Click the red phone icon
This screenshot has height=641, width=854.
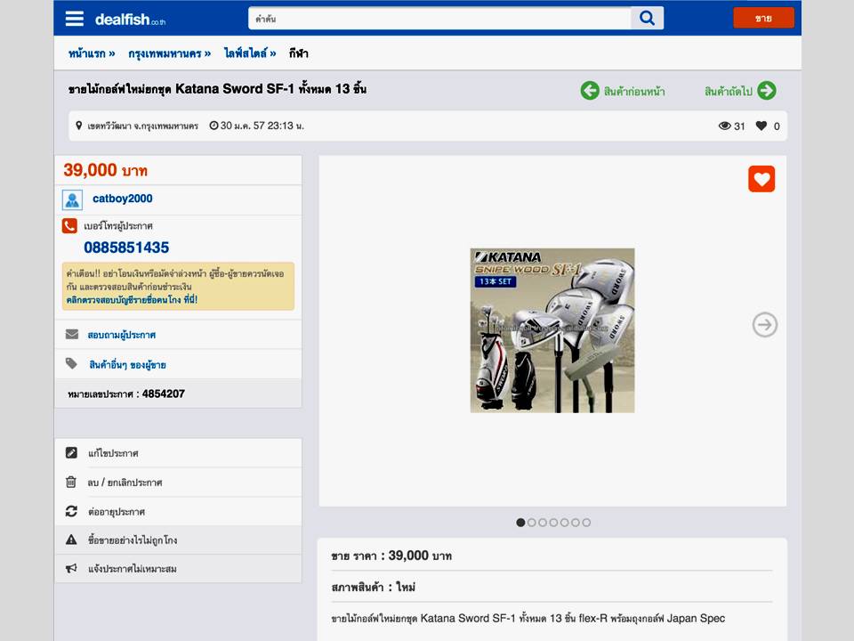coord(69,225)
